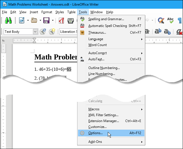Select Outline Numbering in Tools menu
Screen dimensions: 183x149
[111, 68]
